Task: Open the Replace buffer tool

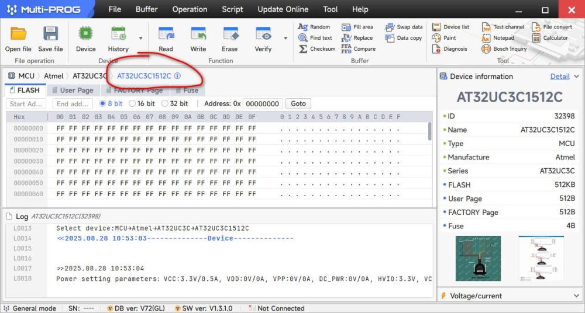Action: click(x=357, y=37)
